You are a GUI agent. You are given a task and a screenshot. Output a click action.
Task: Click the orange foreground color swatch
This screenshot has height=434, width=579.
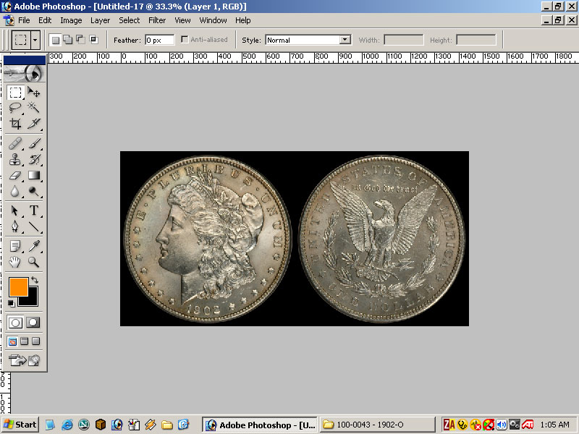pyautogui.click(x=18, y=286)
